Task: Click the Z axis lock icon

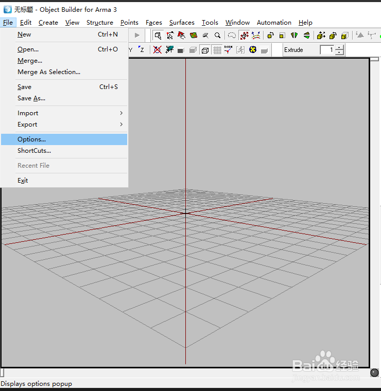Action: click(x=141, y=49)
